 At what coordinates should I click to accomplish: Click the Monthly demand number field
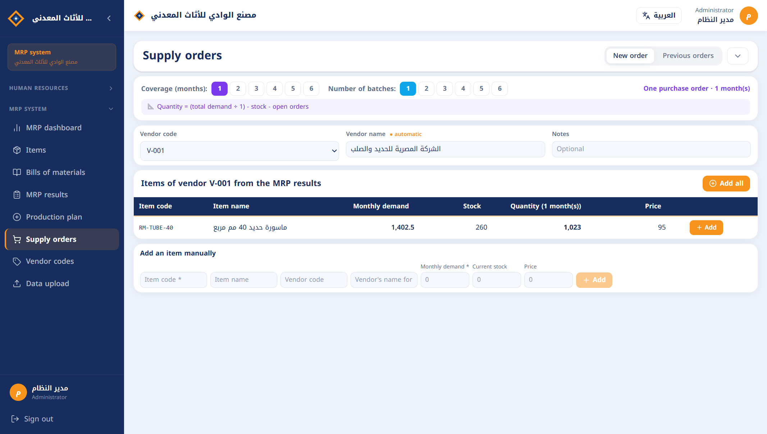[x=444, y=280]
